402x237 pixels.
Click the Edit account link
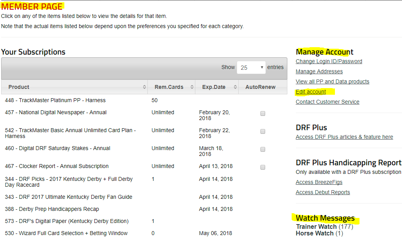tap(311, 92)
